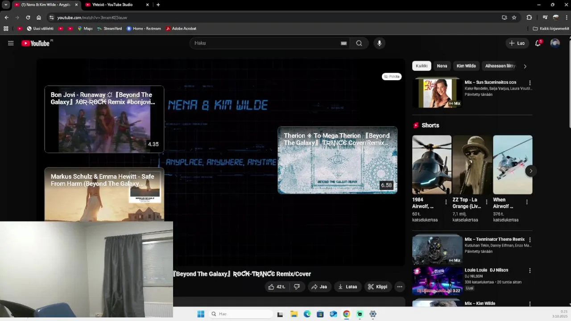Select the Kim Wilde filter chip
571x321 pixels.
466,66
